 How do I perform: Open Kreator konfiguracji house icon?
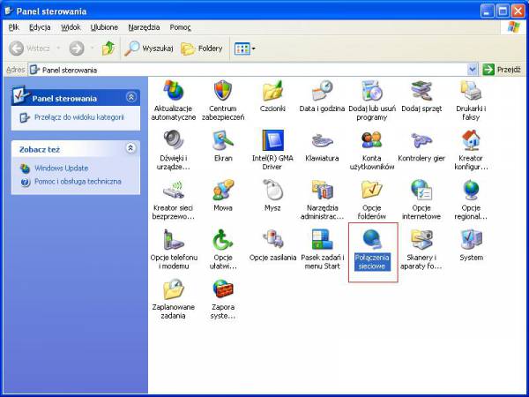tap(471, 140)
